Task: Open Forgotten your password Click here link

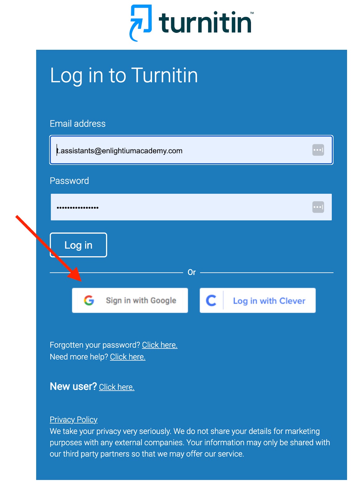Action: (160, 345)
